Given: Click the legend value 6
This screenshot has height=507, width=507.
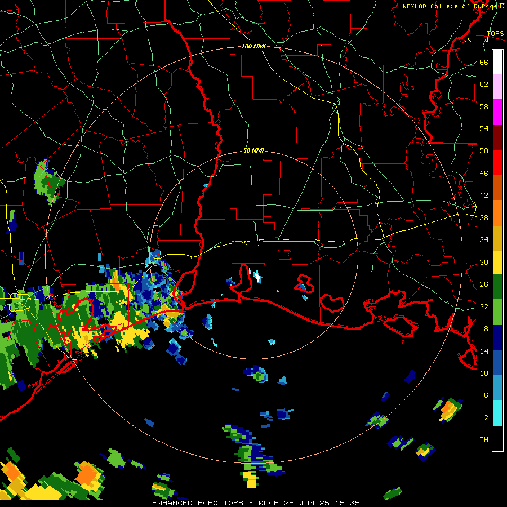Looking at the screenshot, I should (x=486, y=395).
